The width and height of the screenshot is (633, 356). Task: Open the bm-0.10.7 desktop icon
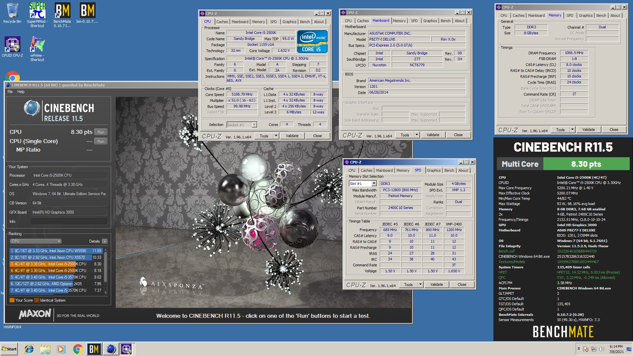[87, 13]
